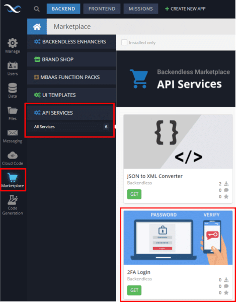The width and height of the screenshot is (236, 302).
Task: Go to home via house icon
Action: point(37,27)
